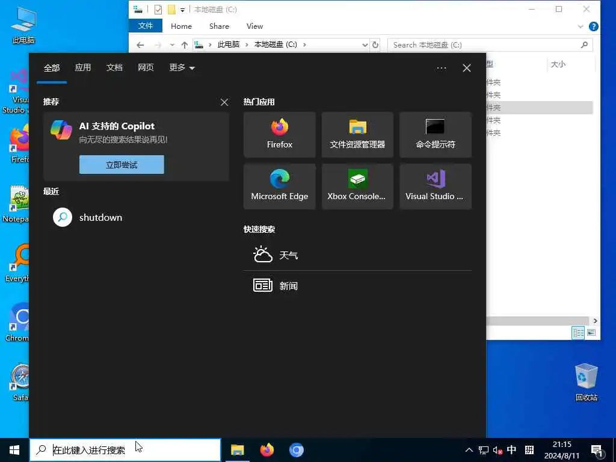Switch to 文档 search tab
This screenshot has height=462, width=616.
[114, 67]
